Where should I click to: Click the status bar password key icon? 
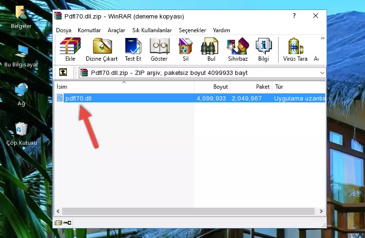pos(67,223)
